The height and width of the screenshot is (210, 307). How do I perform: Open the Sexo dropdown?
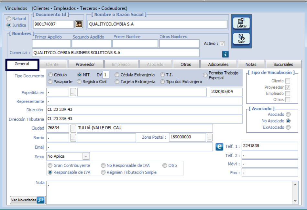[x=86, y=156]
